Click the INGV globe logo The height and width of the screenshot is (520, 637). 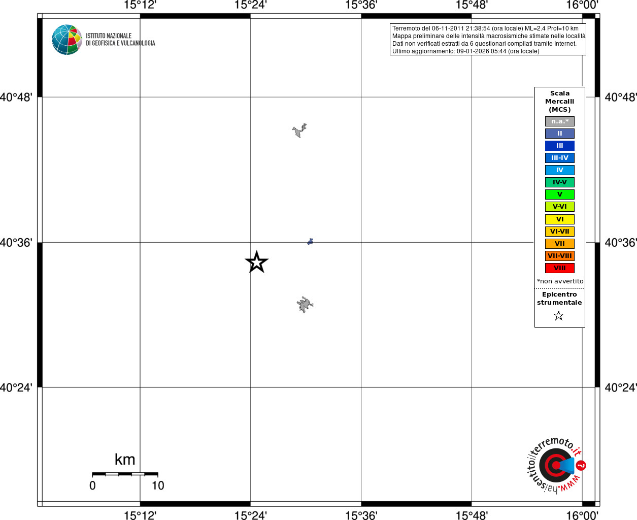click(x=67, y=40)
